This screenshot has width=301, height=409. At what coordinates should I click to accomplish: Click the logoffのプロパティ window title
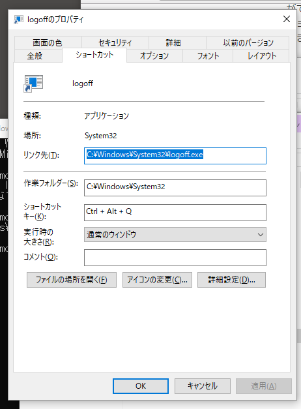[55, 20]
